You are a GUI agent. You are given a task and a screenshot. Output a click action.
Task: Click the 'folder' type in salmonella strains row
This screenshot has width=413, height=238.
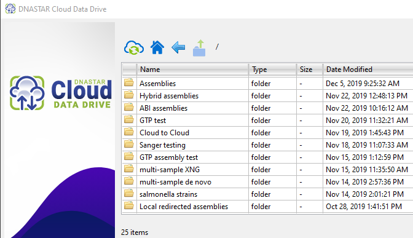click(261, 194)
